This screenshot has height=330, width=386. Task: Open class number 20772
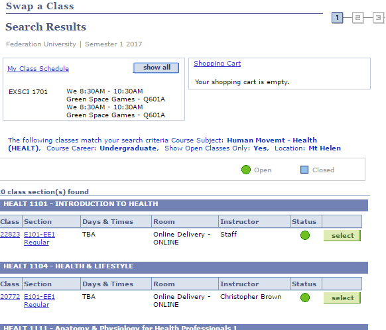coord(10,297)
